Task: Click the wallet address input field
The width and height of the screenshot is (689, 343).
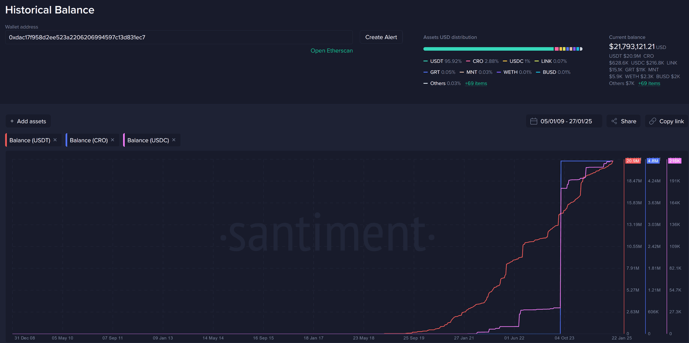Action: tap(179, 37)
